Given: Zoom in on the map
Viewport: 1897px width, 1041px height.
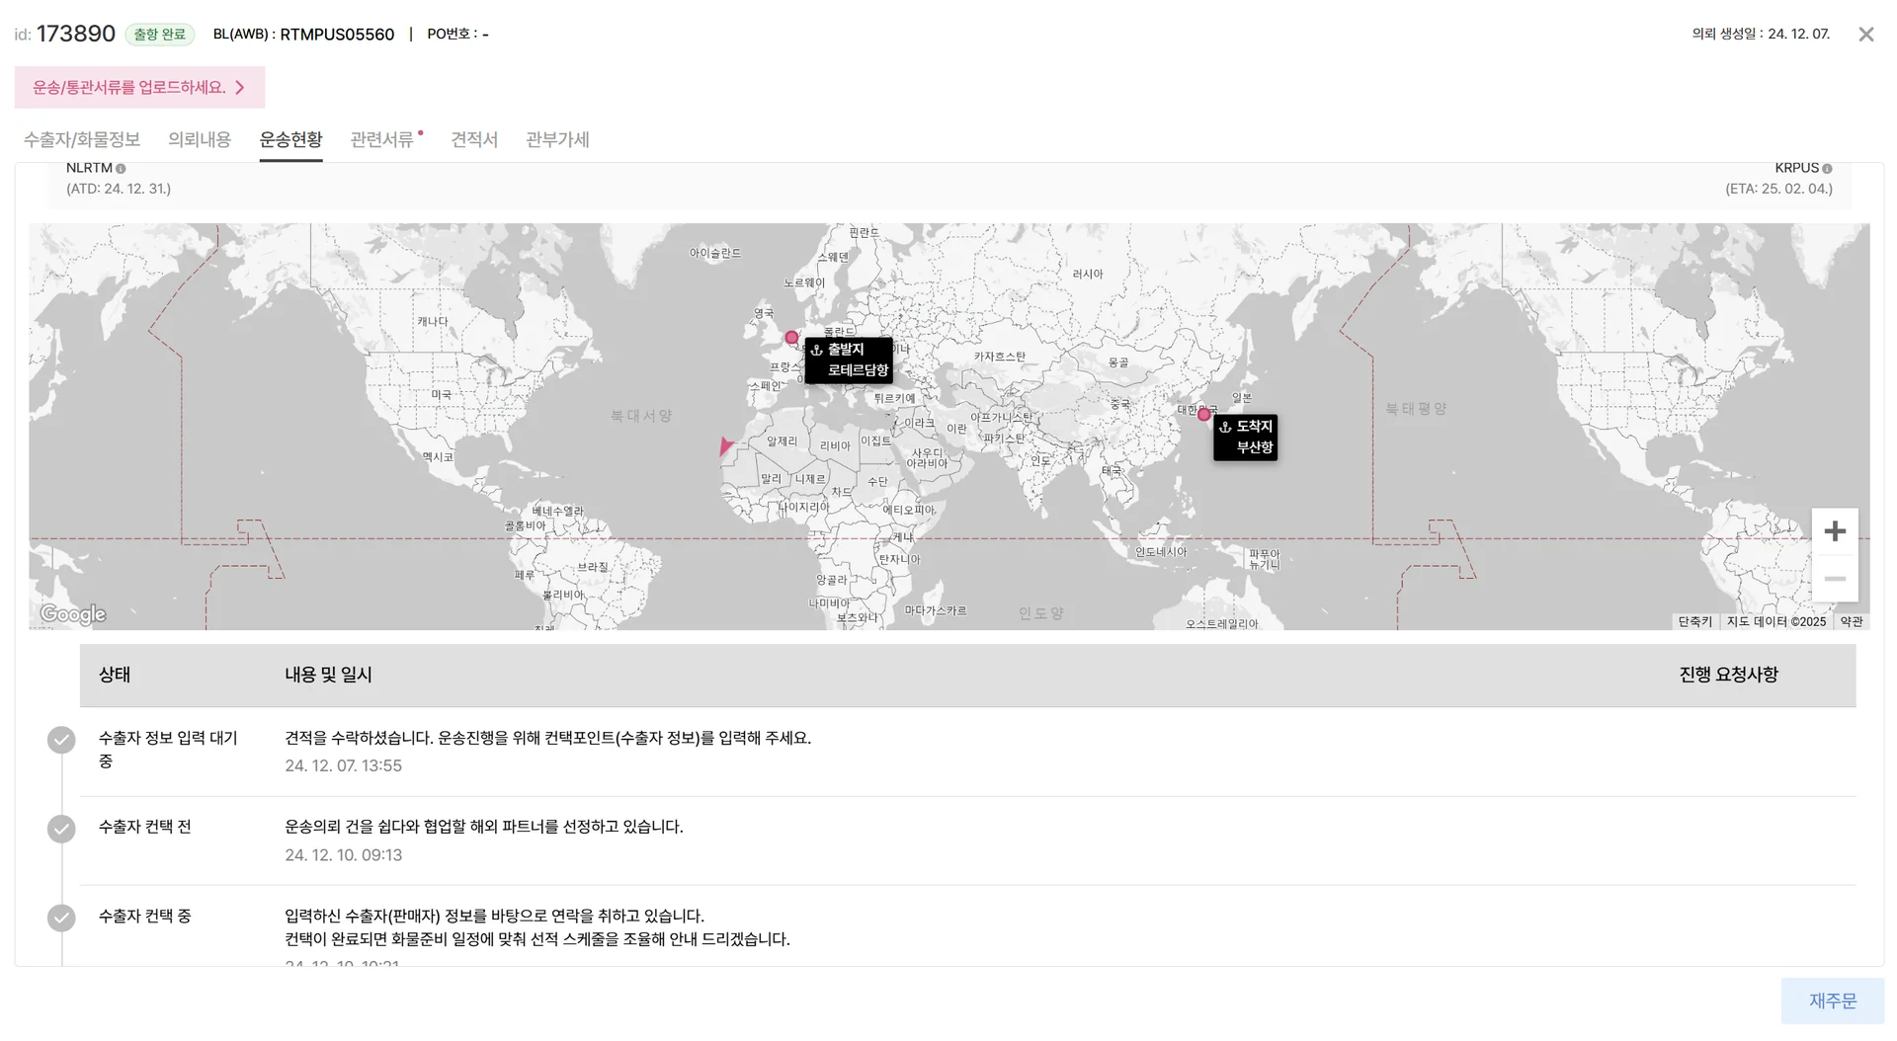Looking at the screenshot, I should tap(1835, 531).
